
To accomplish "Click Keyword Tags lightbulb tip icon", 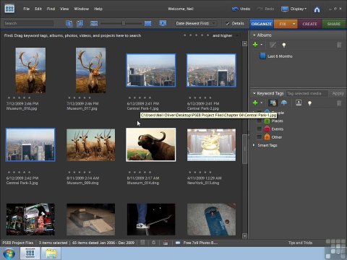I will (309, 103).
